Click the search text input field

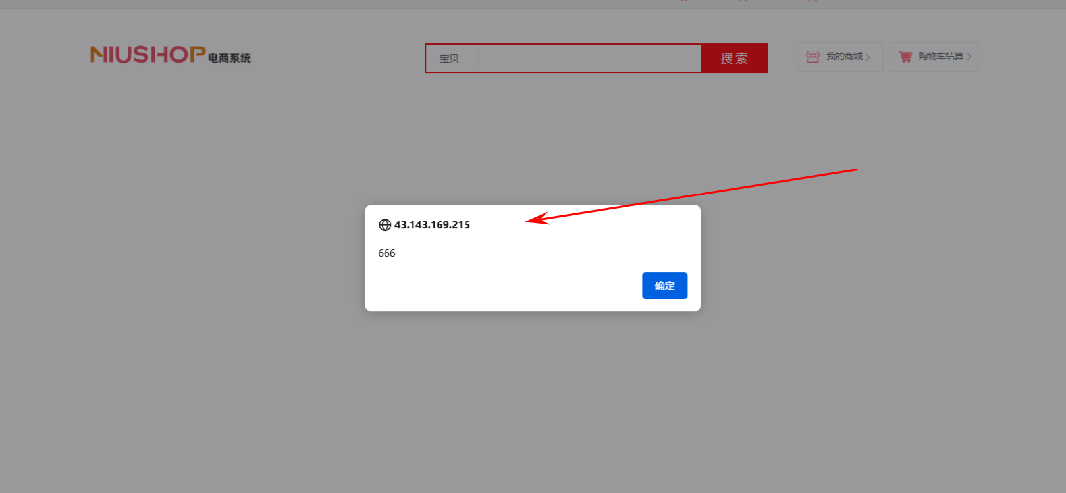tap(589, 59)
